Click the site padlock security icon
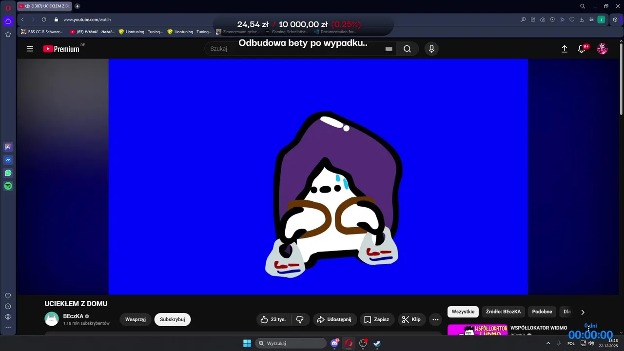This screenshot has height=351, width=624. click(56, 19)
